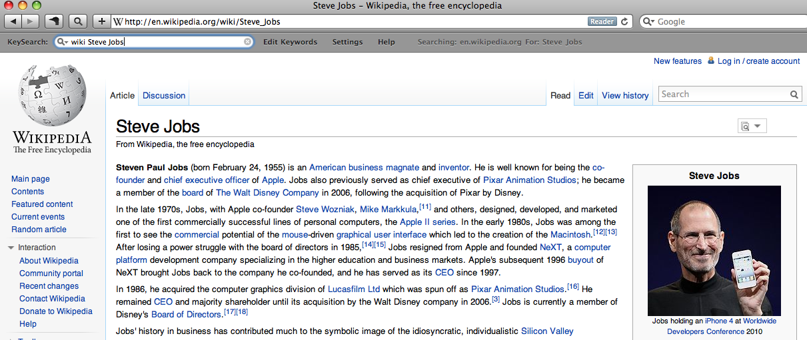
Task: Click the plus add-bookmark button
Action: 101,21
